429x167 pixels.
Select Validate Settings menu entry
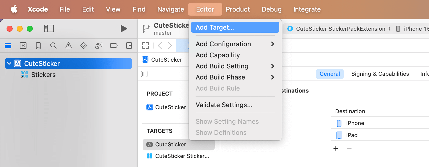[x=224, y=105]
